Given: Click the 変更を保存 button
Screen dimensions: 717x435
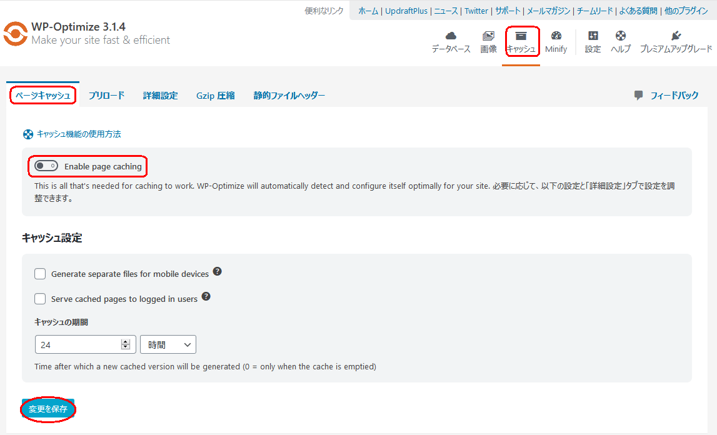Looking at the screenshot, I should point(48,409).
